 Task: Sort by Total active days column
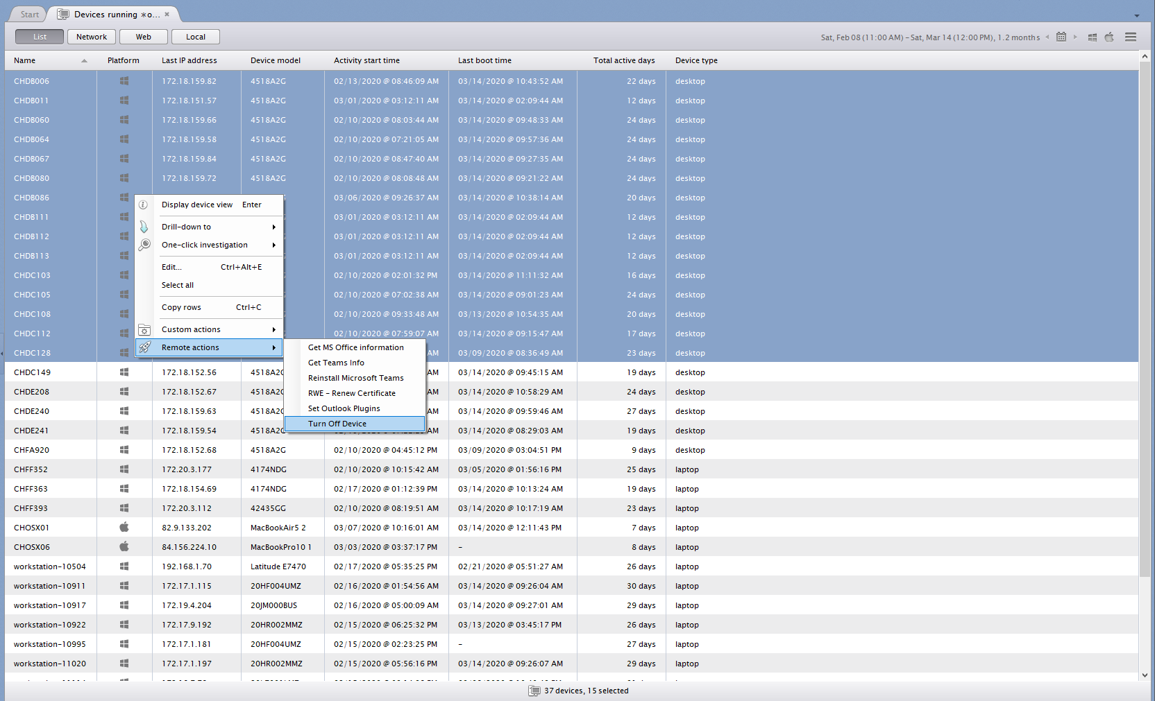tap(623, 60)
